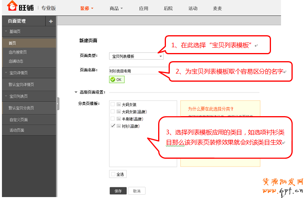The image size is (307, 199).
Task: Click the 取消 cancel button
Action: (136, 191)
